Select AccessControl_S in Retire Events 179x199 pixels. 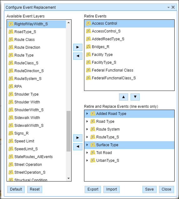coord(129,31)
